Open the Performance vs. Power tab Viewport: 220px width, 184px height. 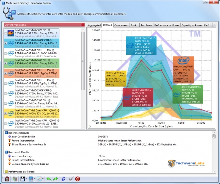167,25
